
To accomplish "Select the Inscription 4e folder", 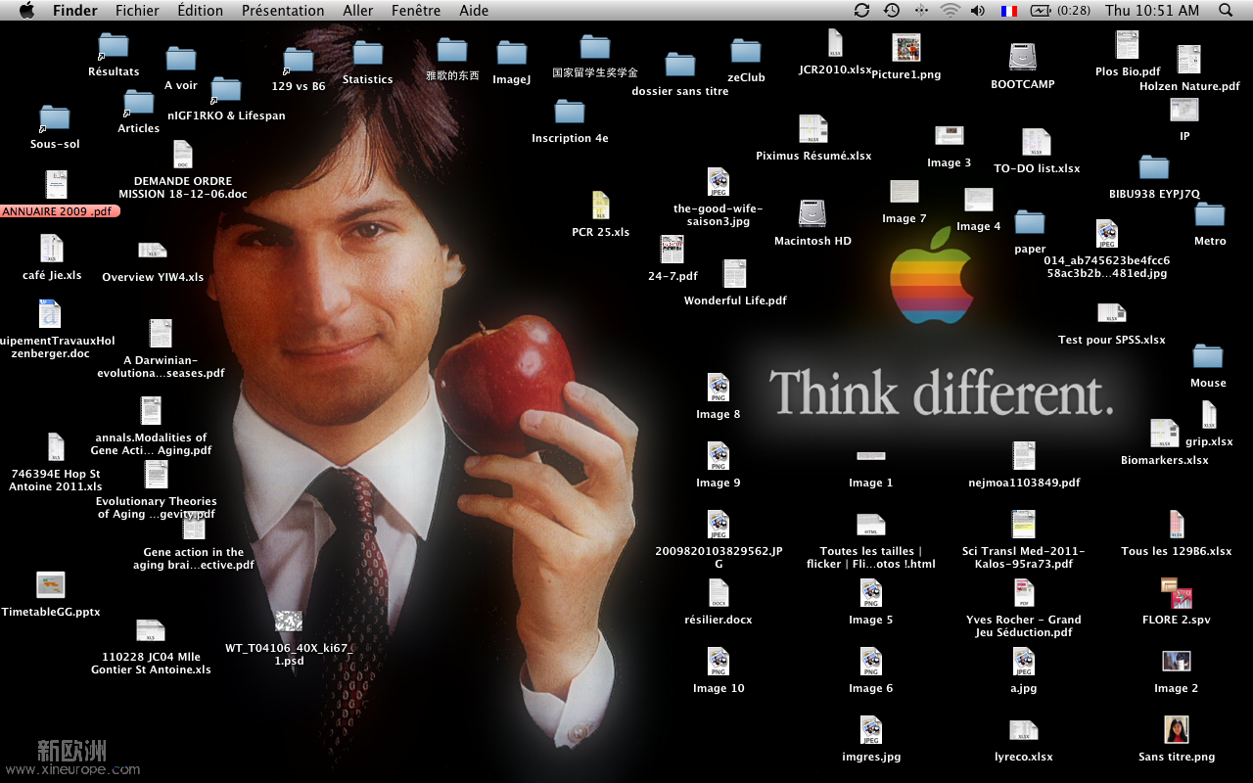I will tap(570, 112).
